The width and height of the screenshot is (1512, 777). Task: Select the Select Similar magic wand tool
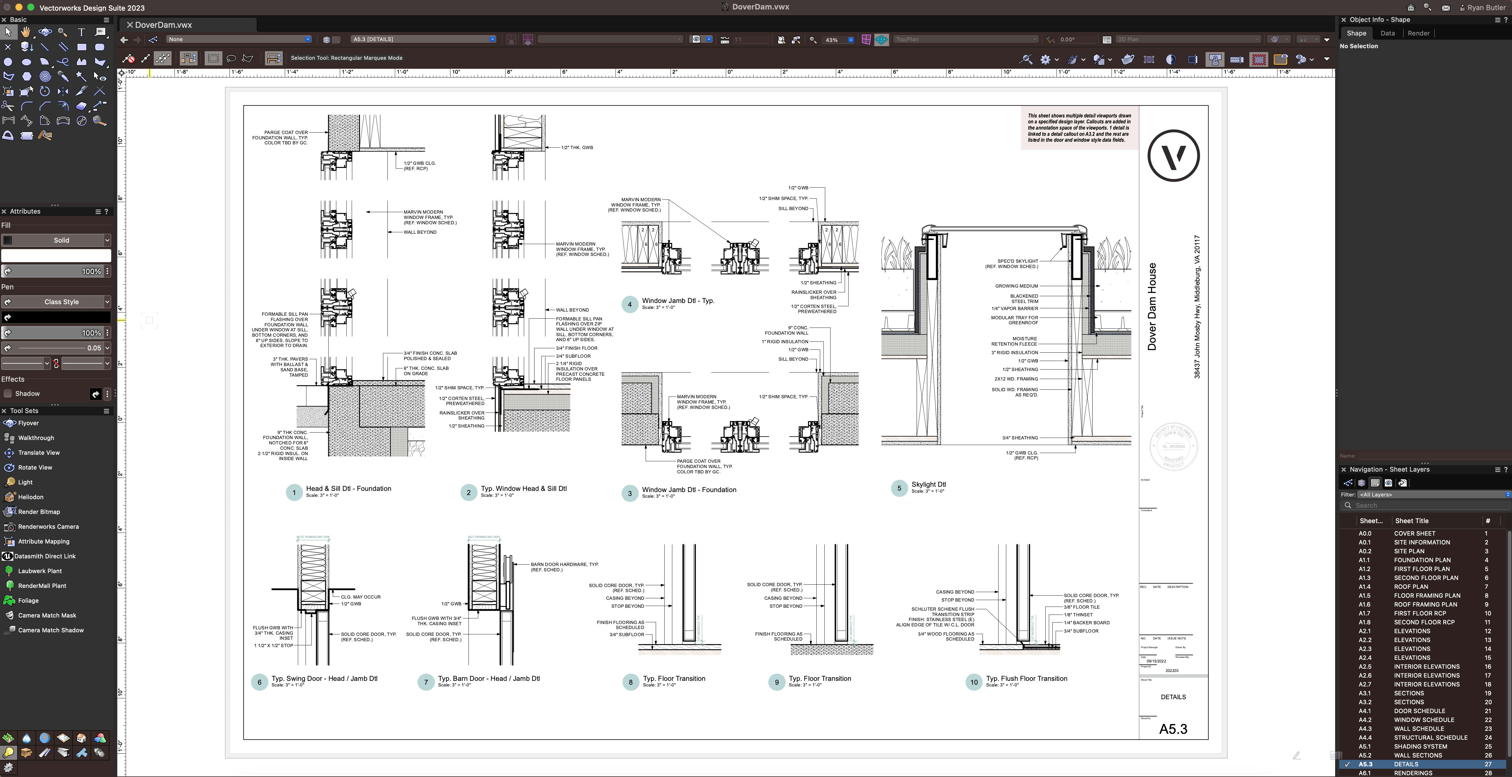coord(81,76)
